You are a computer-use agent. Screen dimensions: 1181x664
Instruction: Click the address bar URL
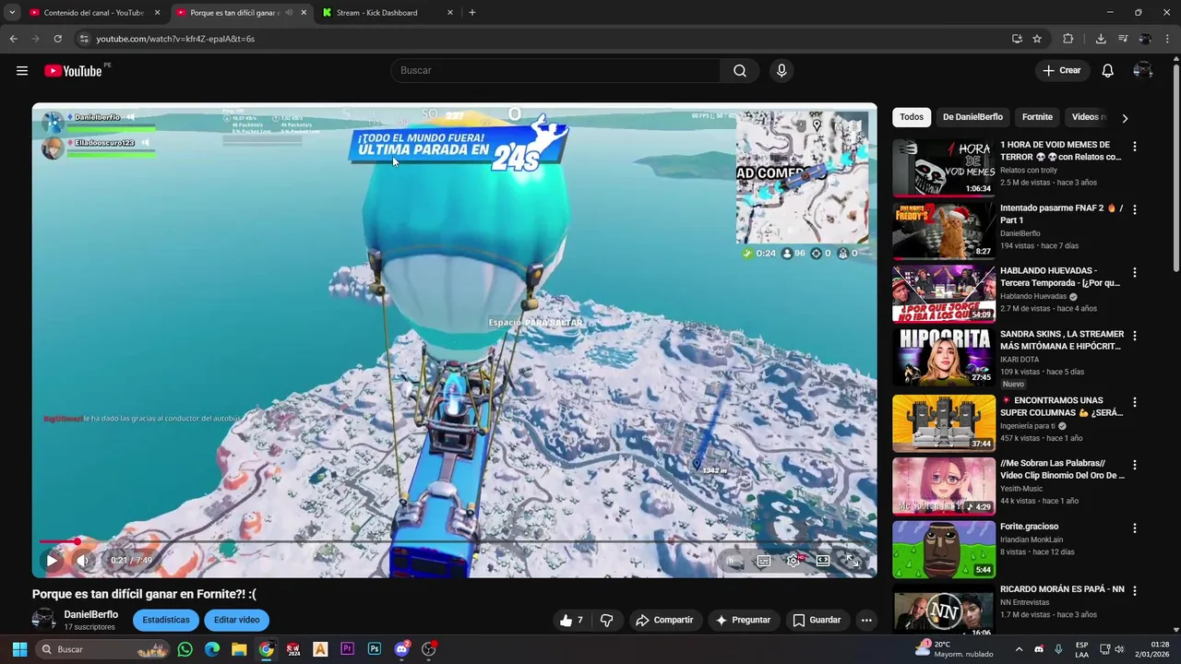tap(175, 39)
